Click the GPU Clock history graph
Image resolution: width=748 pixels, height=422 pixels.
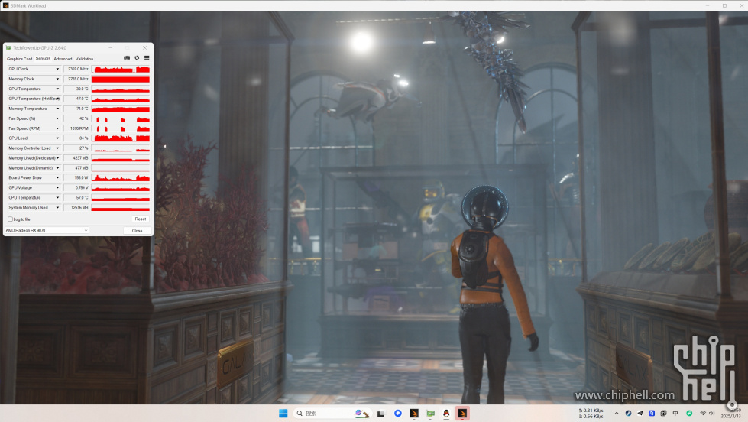pos(121,70)
